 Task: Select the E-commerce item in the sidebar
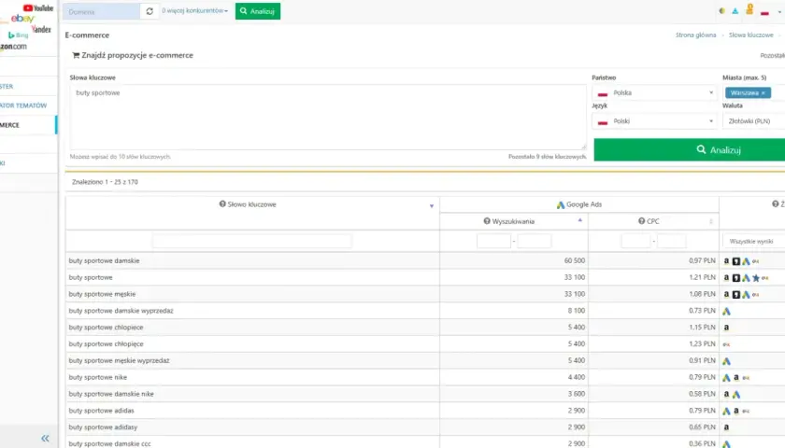pos(27,125)
